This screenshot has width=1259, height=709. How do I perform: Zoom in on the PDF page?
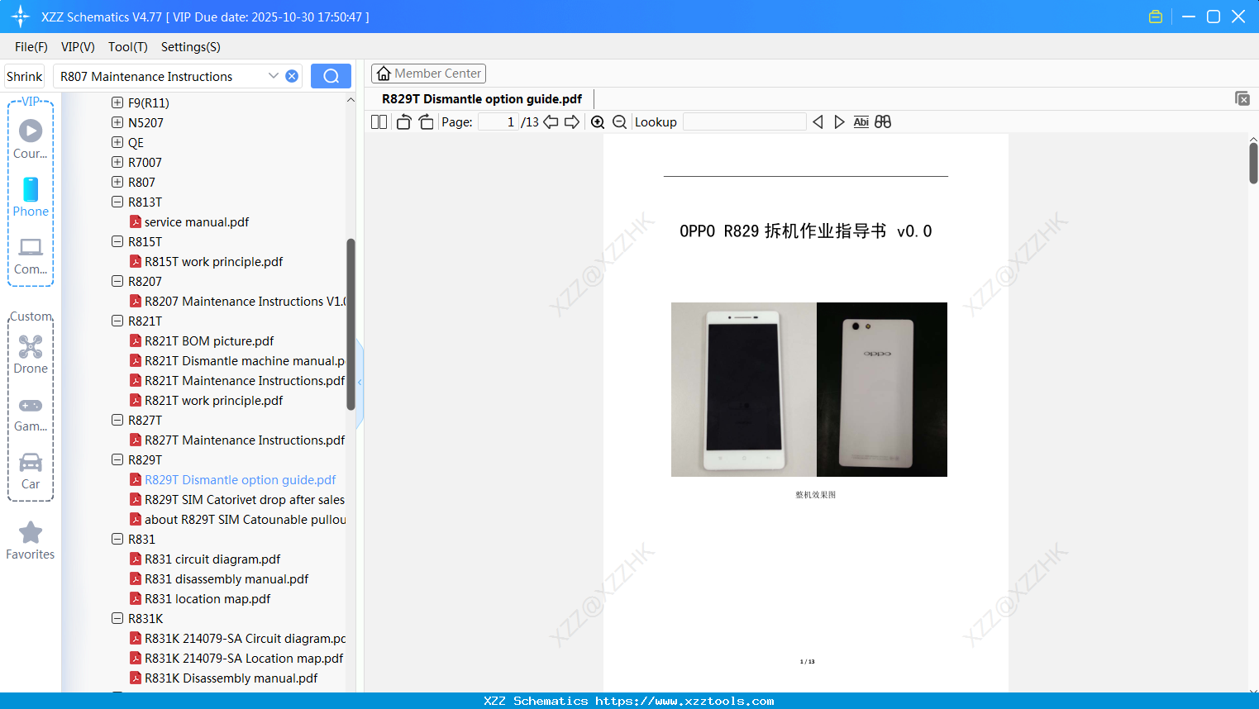point(598,121)
